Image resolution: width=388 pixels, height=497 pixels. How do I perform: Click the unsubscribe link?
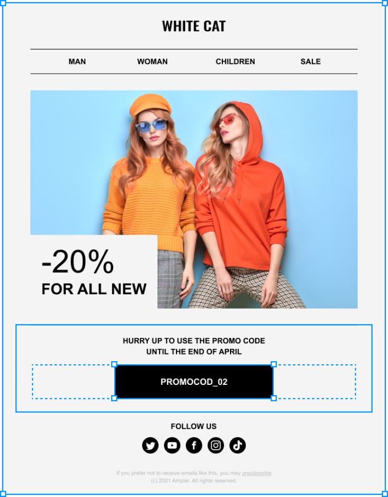pyautogui.click(x=257, y=473)
